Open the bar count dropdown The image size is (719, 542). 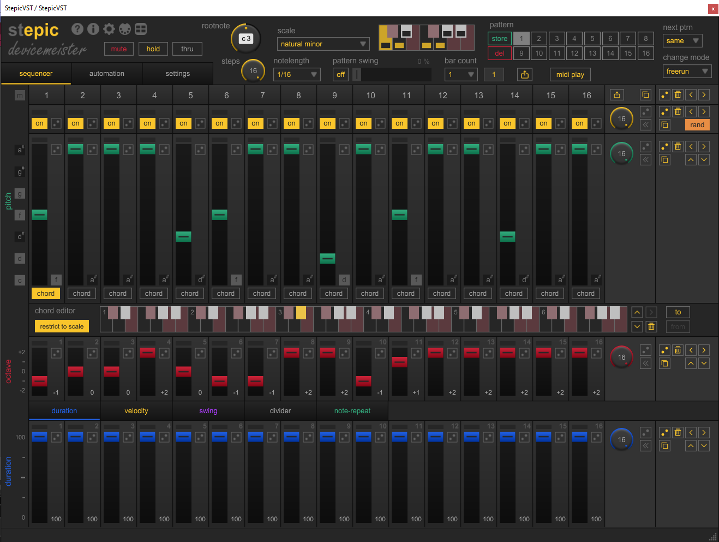(x=461, y=75)
